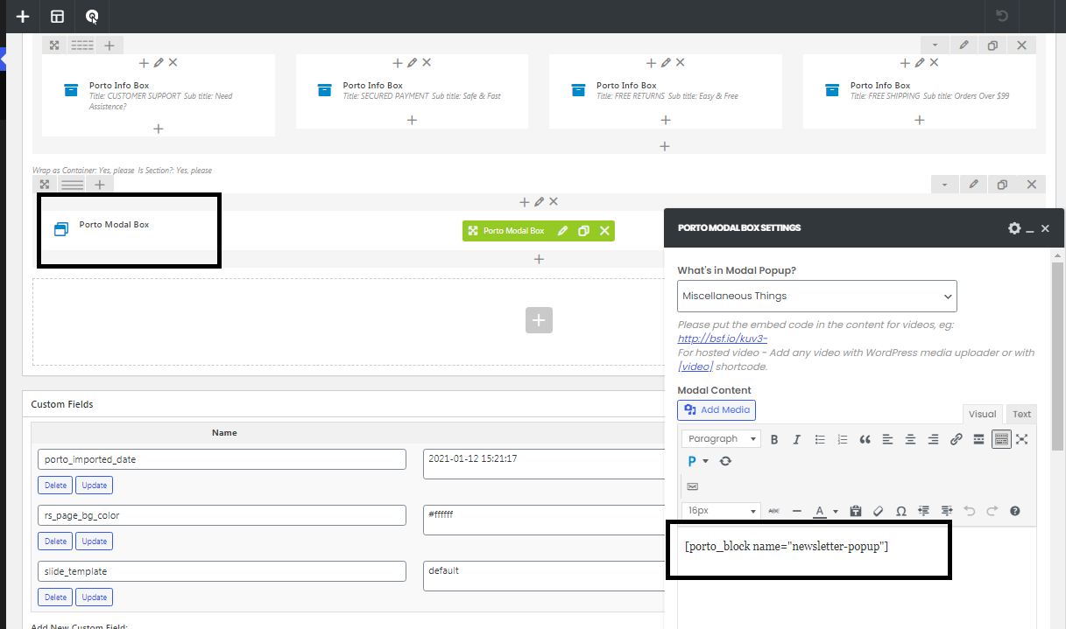Screen dimensions: 1066x629
Task: Click the '2021-01-12 15:21:17' value field
Action: (543, 464)
